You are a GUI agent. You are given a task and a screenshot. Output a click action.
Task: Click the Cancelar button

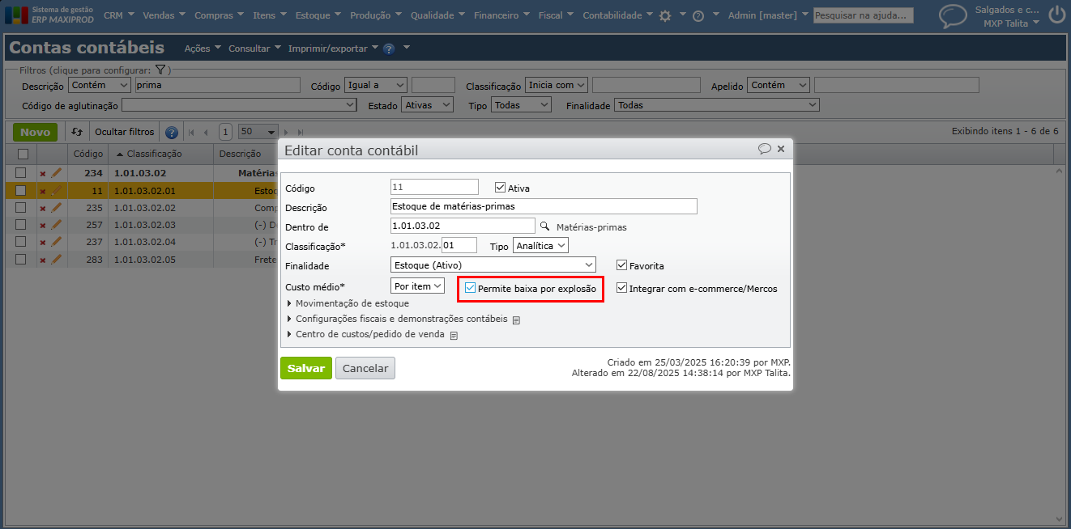click(x=365, y=368)
